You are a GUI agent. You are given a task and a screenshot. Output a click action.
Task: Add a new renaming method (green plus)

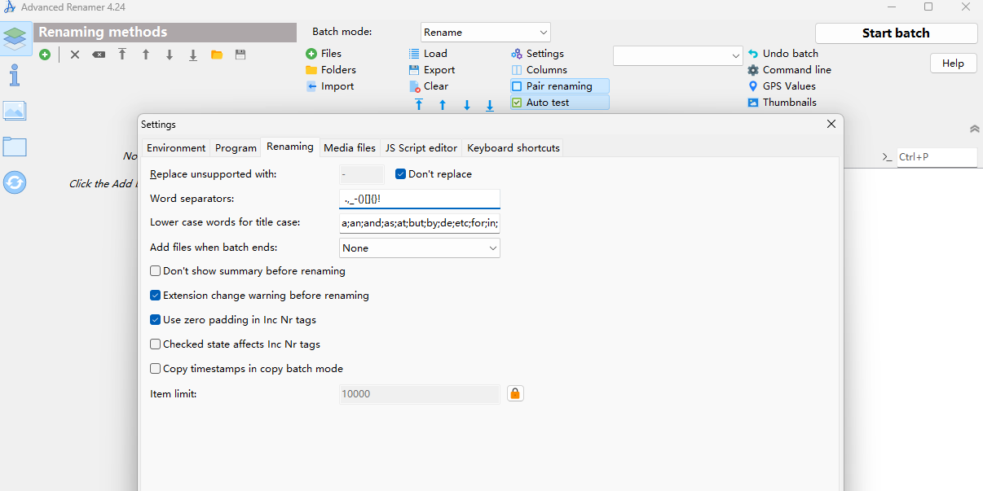(45, 55)
